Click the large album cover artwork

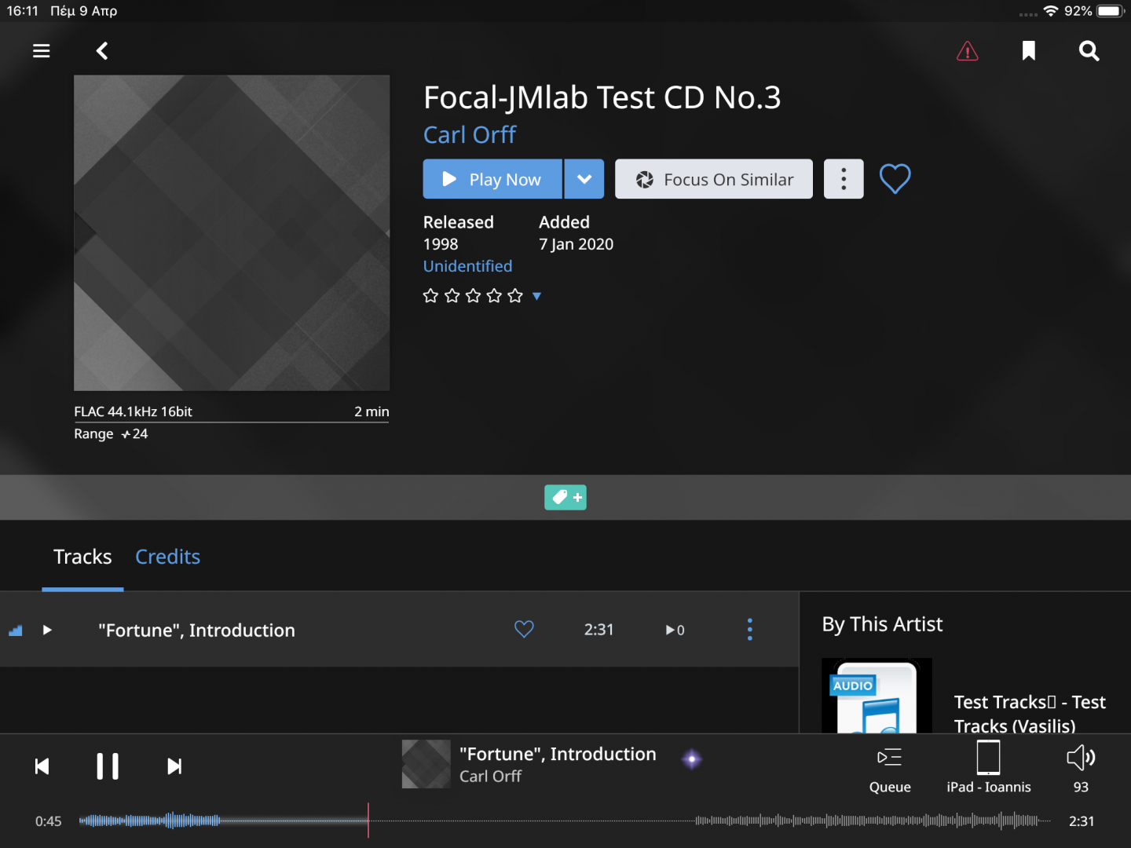(x=232, y=233)
